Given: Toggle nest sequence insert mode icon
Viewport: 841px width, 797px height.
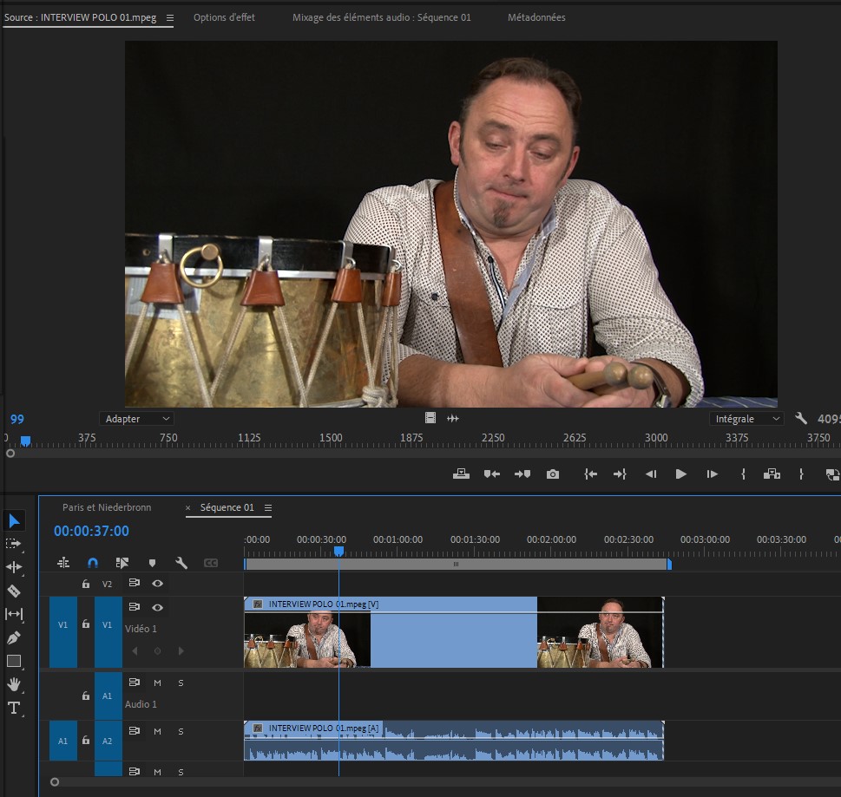Looking at the screenshot, I should (63, 563).
